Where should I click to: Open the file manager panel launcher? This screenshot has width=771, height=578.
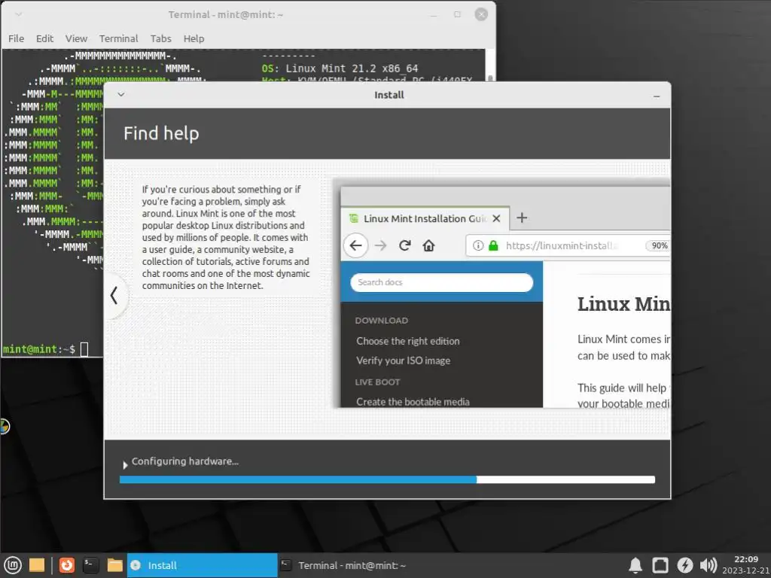[x=114, y=565]
